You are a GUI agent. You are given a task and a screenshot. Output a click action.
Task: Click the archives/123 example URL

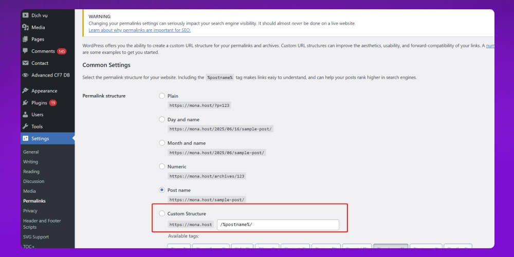[x=207, y=176]
